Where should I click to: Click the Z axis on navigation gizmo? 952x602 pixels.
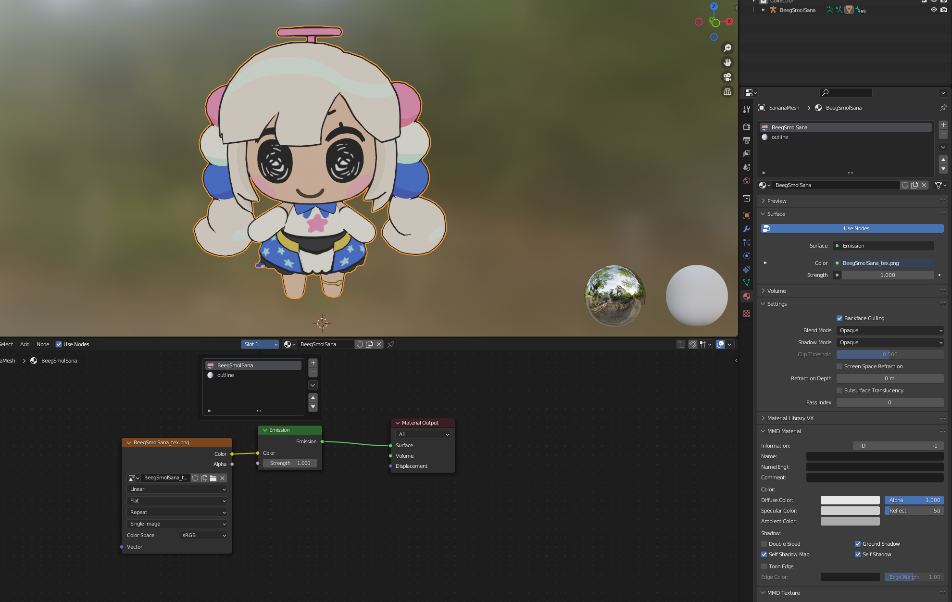(x=714, y=6)
